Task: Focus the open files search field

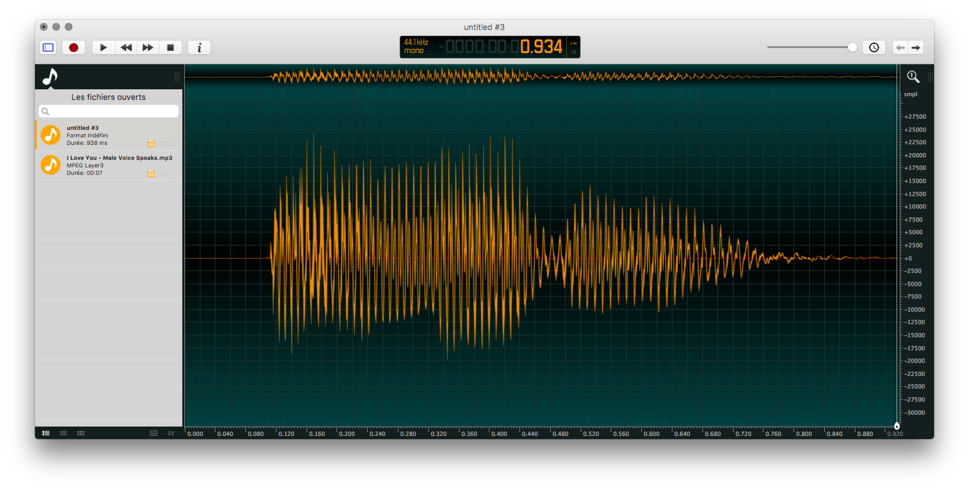Action: click(109, 111)
